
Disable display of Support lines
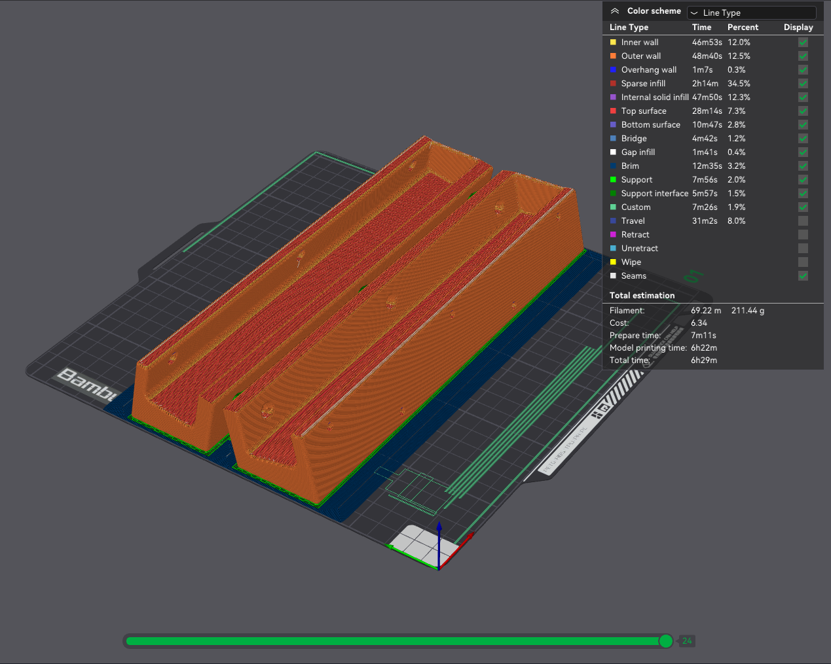click(803, 179)
